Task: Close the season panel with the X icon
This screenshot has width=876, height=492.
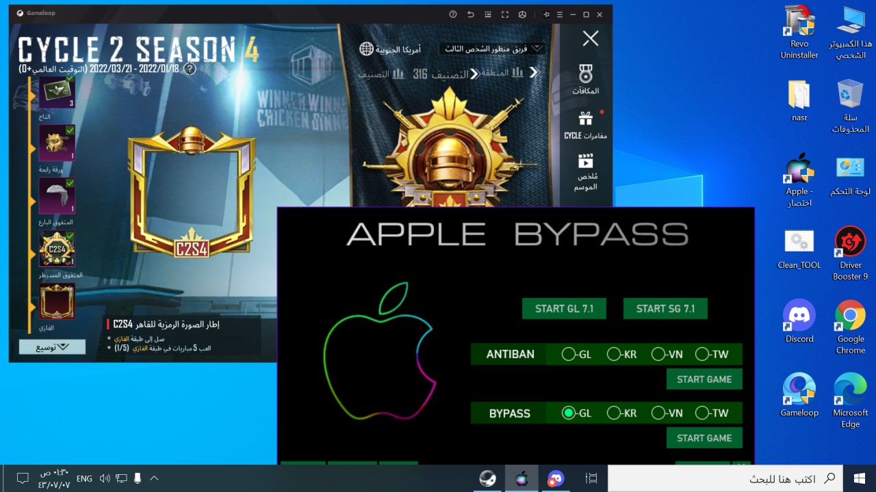Action: pos(591,38)
